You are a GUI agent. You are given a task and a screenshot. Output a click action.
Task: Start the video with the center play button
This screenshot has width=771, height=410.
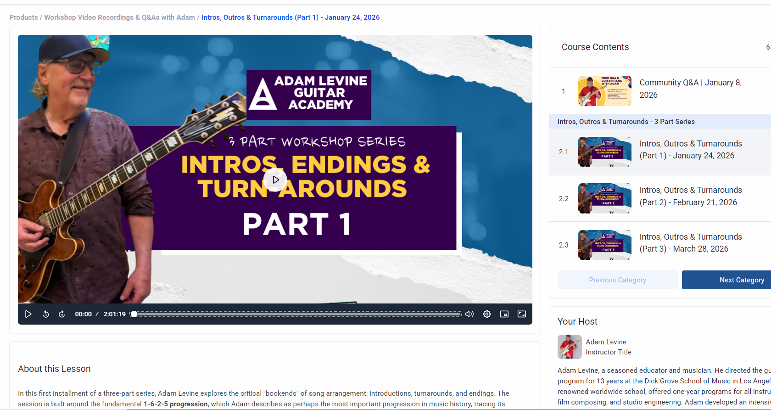tap(275, 180)
